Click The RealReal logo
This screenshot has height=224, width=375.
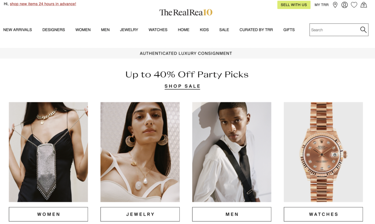coord(186,12)
